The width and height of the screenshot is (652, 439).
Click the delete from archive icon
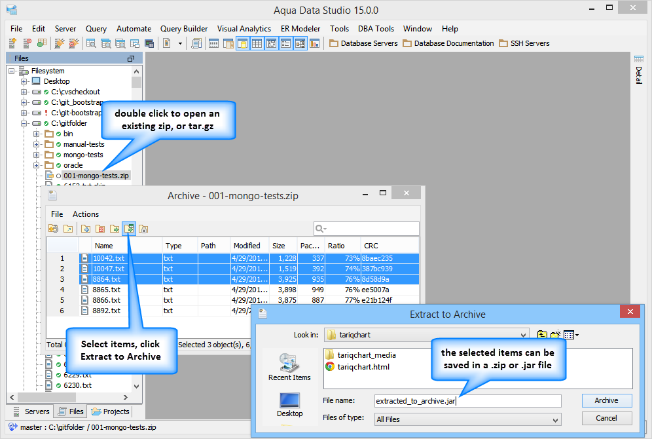pos(100,229)
